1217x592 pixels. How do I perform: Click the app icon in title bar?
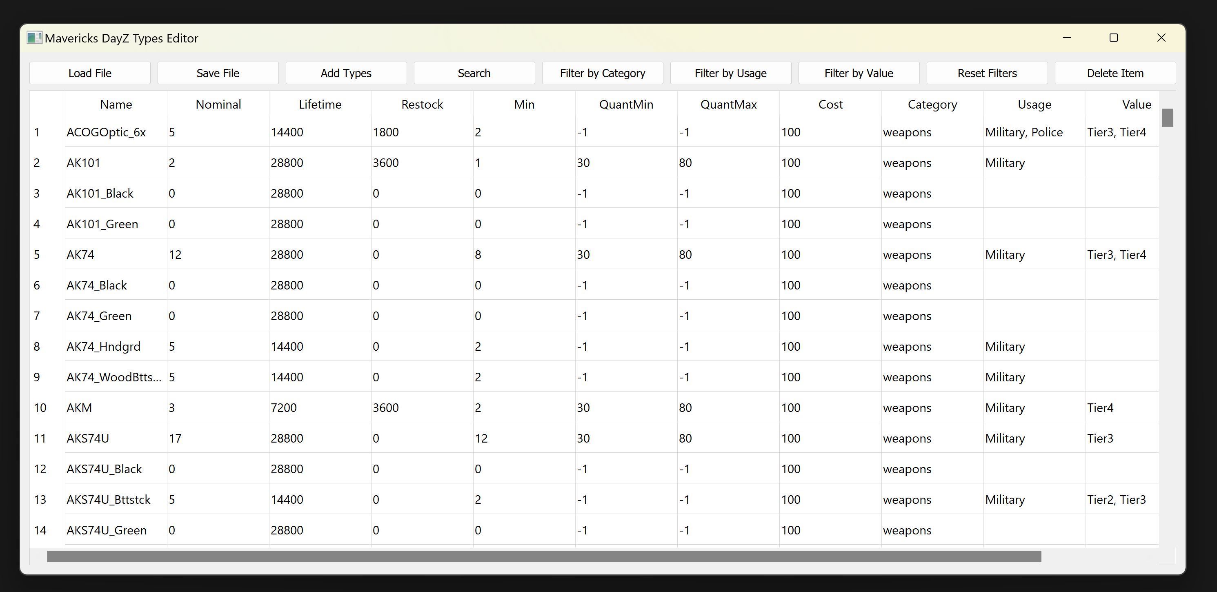coord(34,38)
